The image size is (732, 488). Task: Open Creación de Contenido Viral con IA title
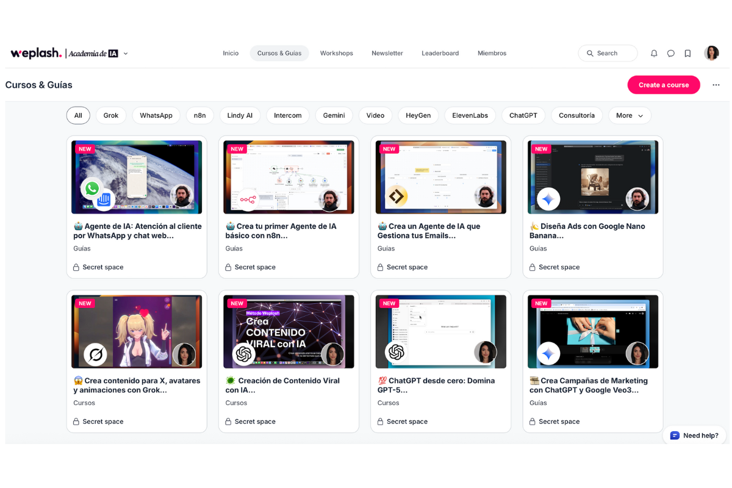[282, 385]
